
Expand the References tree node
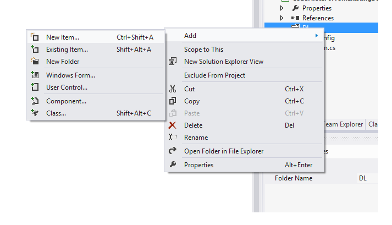(283, 18)
